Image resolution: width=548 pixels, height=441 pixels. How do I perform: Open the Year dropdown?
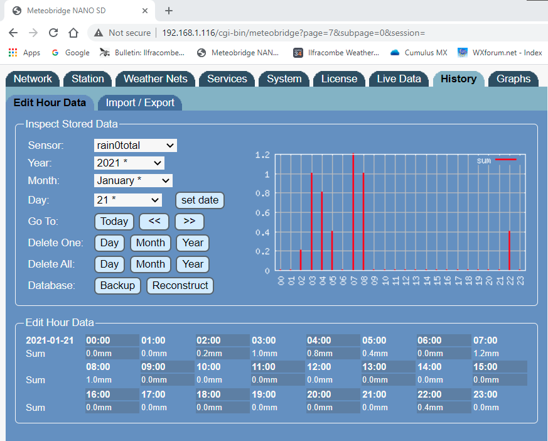pyautogui.click(x=129, y=163)
